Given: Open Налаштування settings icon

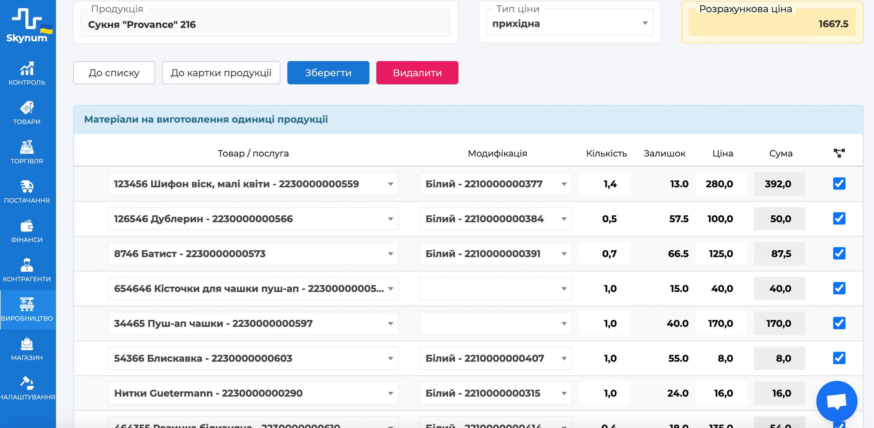Looking at the screenshot, I should [x=27, y=383].
